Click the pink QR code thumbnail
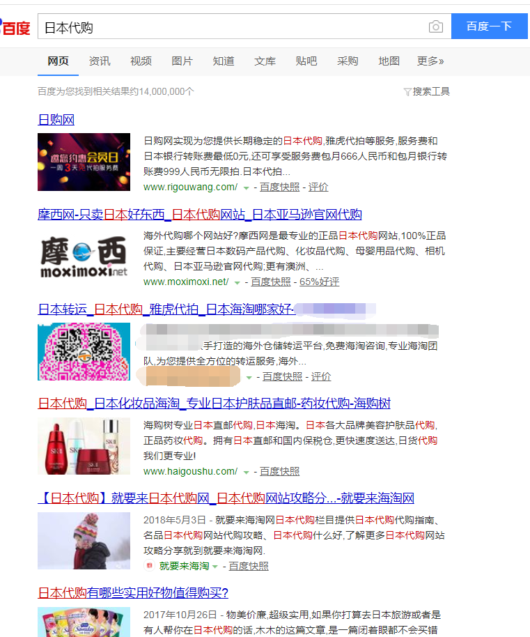 84,352
